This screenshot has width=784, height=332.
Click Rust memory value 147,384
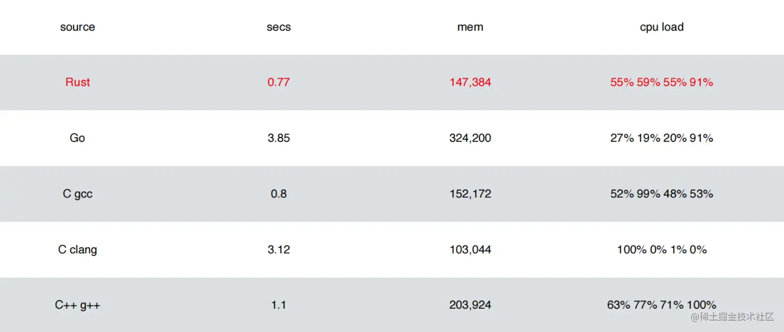[470, 82]
